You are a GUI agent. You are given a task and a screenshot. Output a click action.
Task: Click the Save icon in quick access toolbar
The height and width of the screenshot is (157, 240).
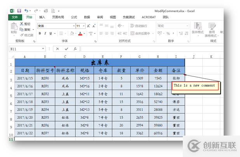[x=19, y=11]
